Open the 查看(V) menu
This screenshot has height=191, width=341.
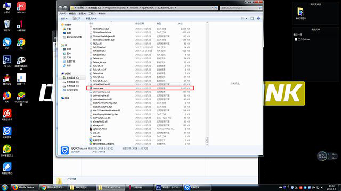pos(82,13)
